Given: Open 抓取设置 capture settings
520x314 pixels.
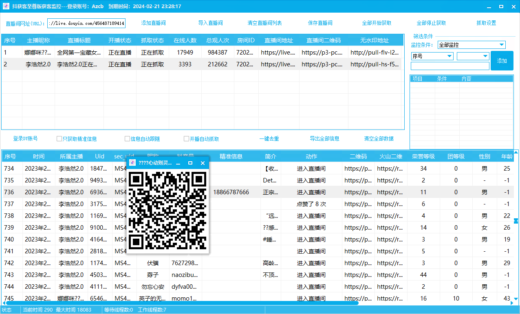Looking at the screenshot, I should tap(486, 23).
